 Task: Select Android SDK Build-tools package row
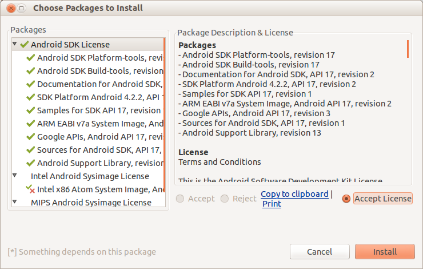[87, 71]
